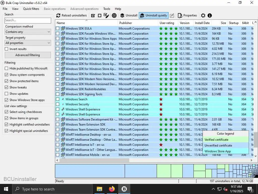Viewport: 258px width, 194px height.
Task: Click the Windows Search app icon
Action: click(x=63, y=99)
